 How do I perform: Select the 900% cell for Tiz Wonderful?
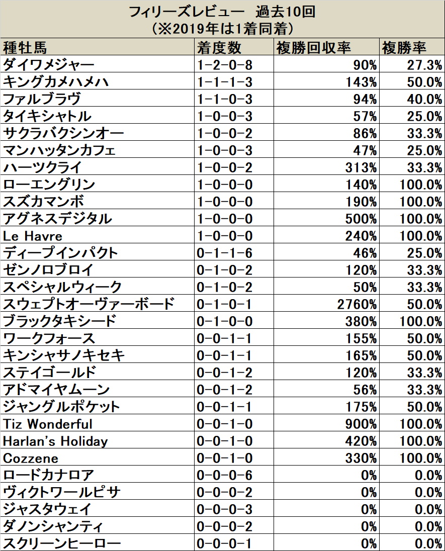click(x=326, y=424)
